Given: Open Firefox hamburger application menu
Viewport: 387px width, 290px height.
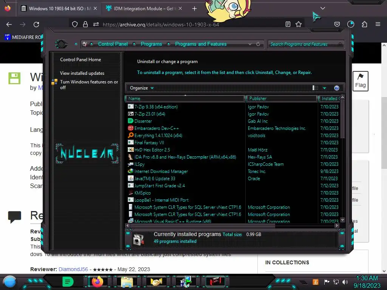Looking at the screenshot, I should [378, 24].
